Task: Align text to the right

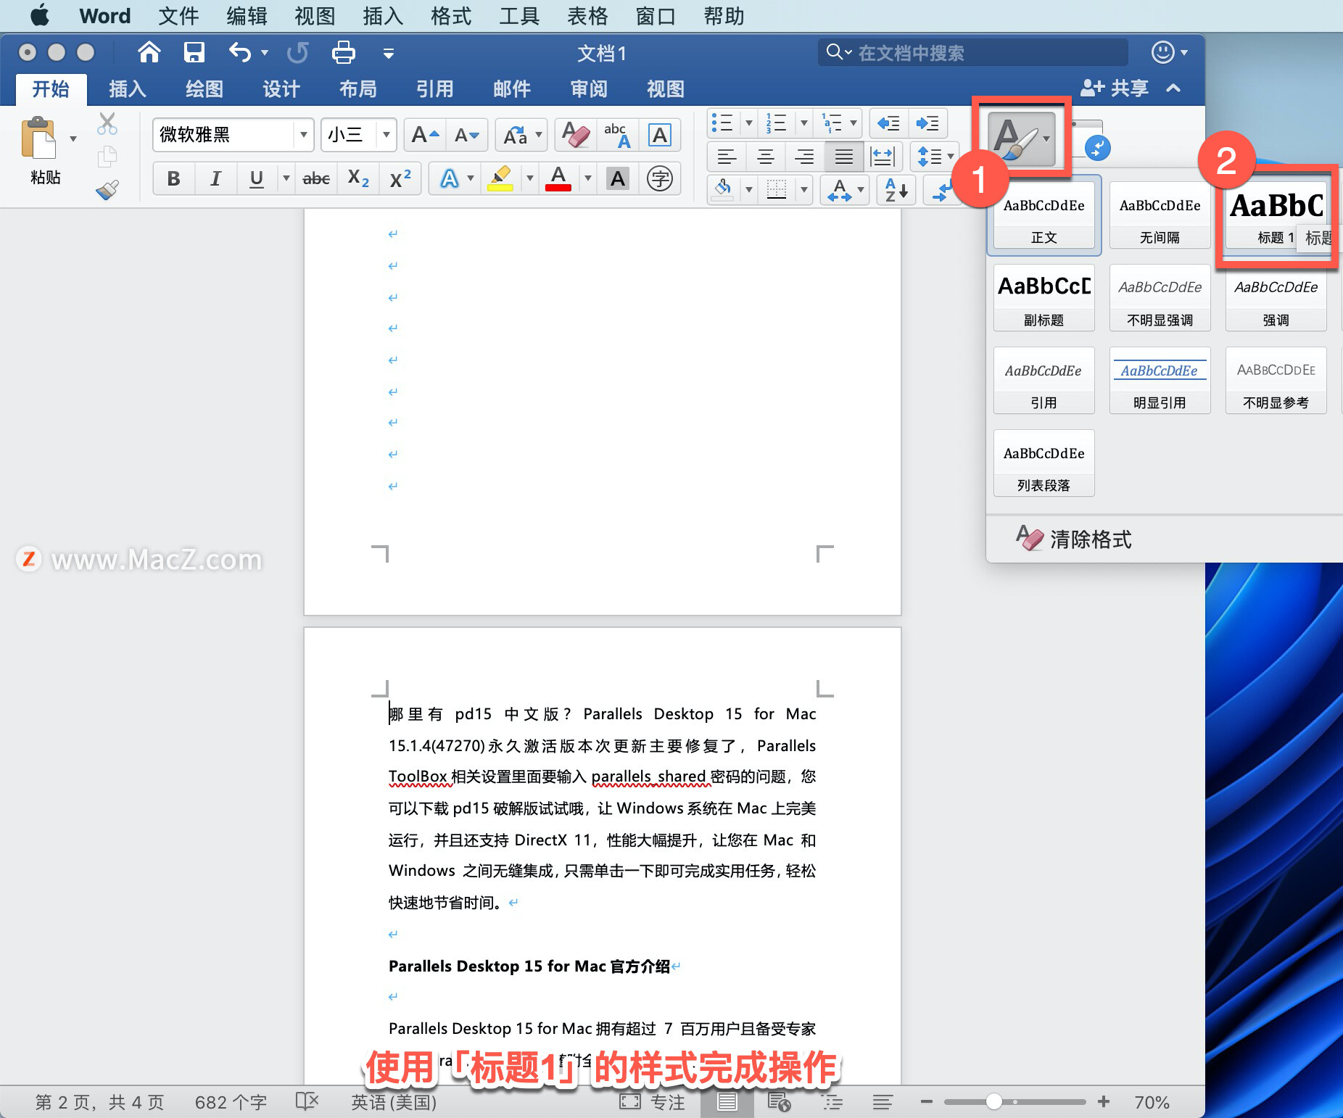Action: (x=804, y=156)
